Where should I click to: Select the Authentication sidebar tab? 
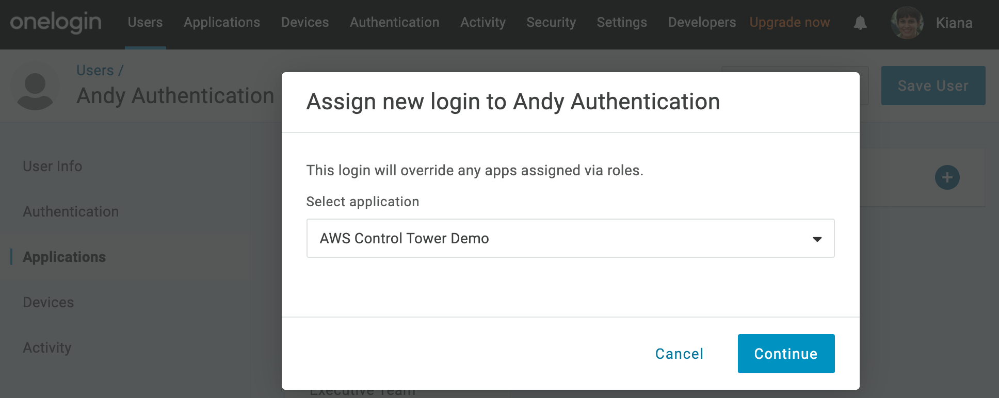tap(71, 211)
